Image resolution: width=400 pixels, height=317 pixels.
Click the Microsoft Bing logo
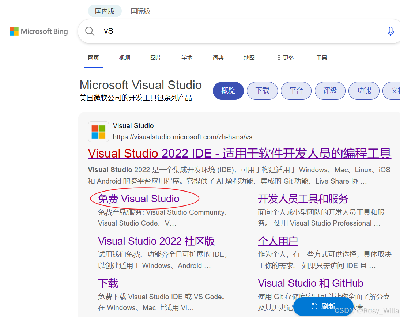pyautogui.click(x=38, y=31)
